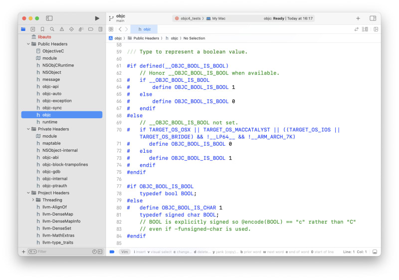Open the Source Control navigator

tap(33, 29)
